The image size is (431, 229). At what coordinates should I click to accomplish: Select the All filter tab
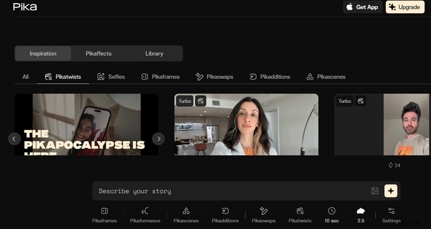tap(25, 77)
